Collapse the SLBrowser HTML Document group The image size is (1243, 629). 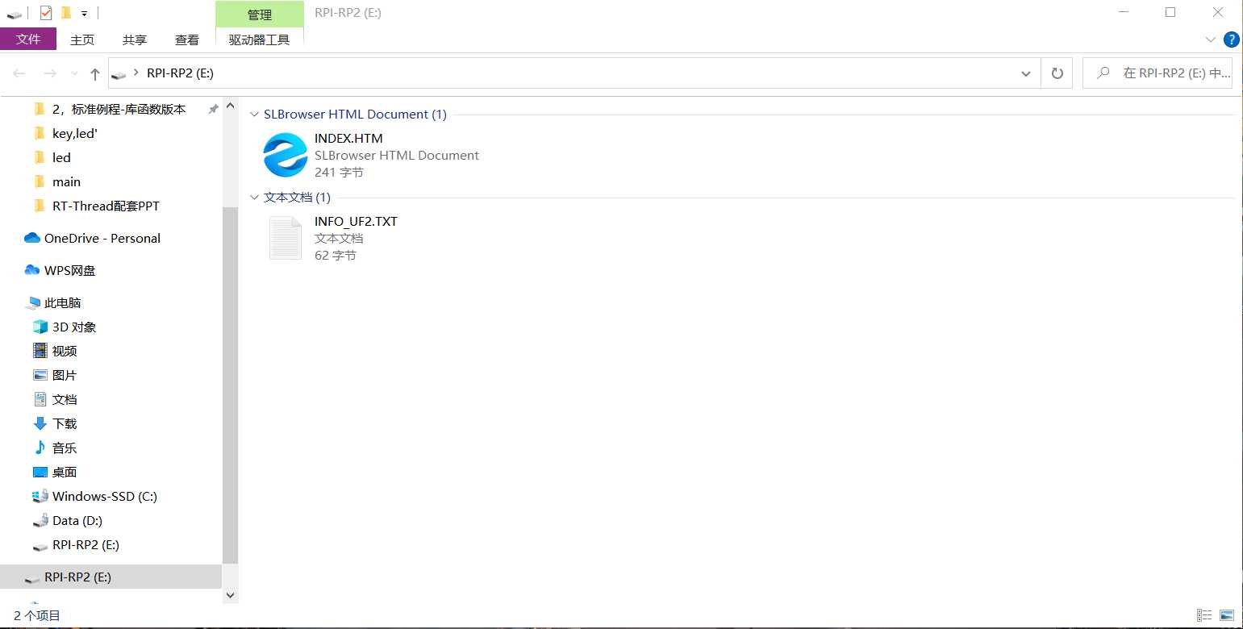(x=256, y=115)
